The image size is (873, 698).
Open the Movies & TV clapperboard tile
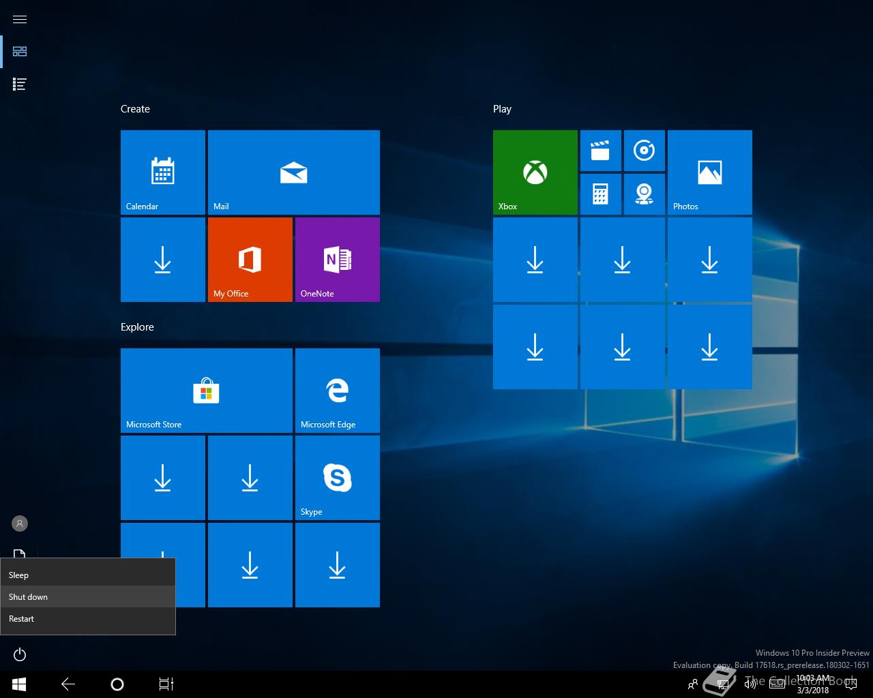pyautogui.click(x=601, y=151)
